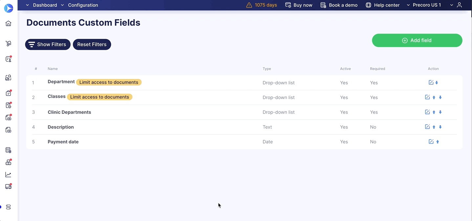This screenshot has width=472, height=221.
Task: Open the calculator icon in the sidebar
Action: tap(9, 150)
